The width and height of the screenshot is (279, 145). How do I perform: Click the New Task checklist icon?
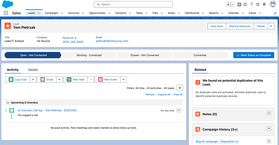[69, 80]
